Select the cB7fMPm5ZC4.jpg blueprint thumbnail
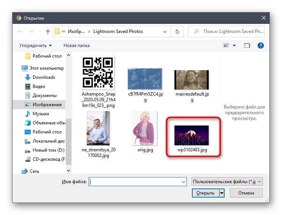 tap(145, 79)
